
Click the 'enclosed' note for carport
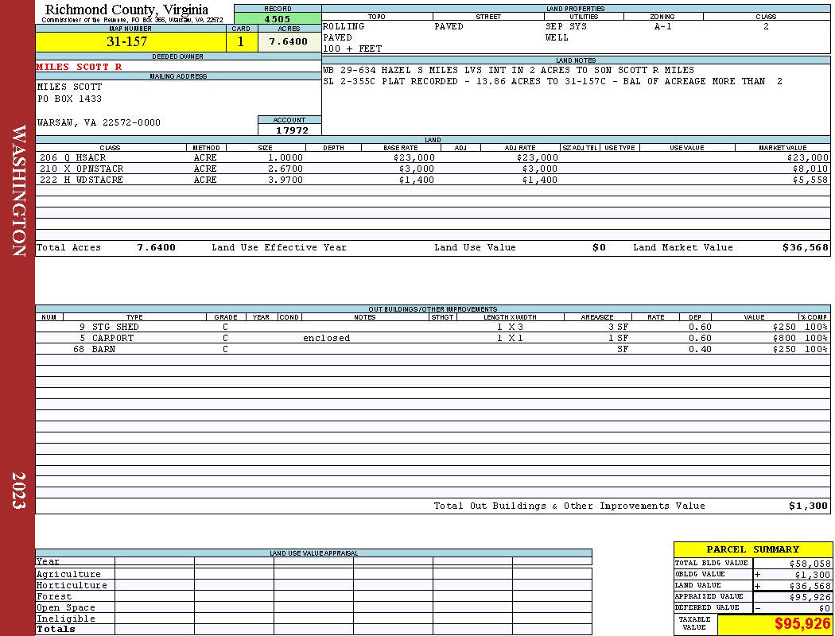click(x=326, y=338)
